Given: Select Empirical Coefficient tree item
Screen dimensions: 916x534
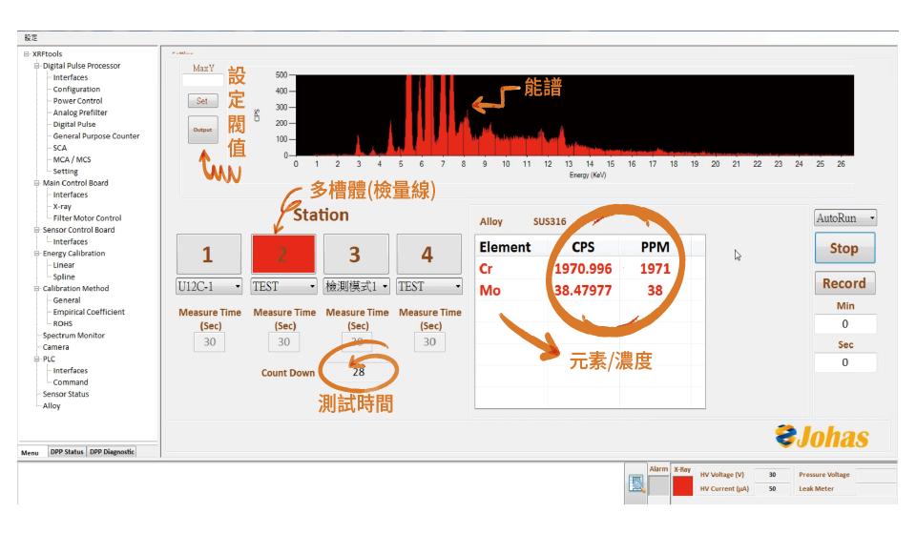Looking at the screenshot, I should [x=89, y=312].
